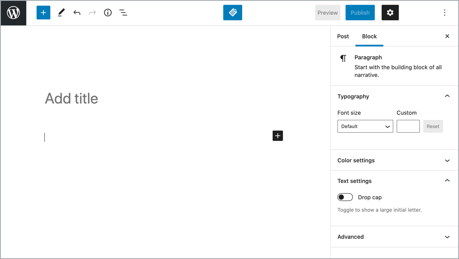
Task: Switch to the Post tab
Action: point(343,37)
